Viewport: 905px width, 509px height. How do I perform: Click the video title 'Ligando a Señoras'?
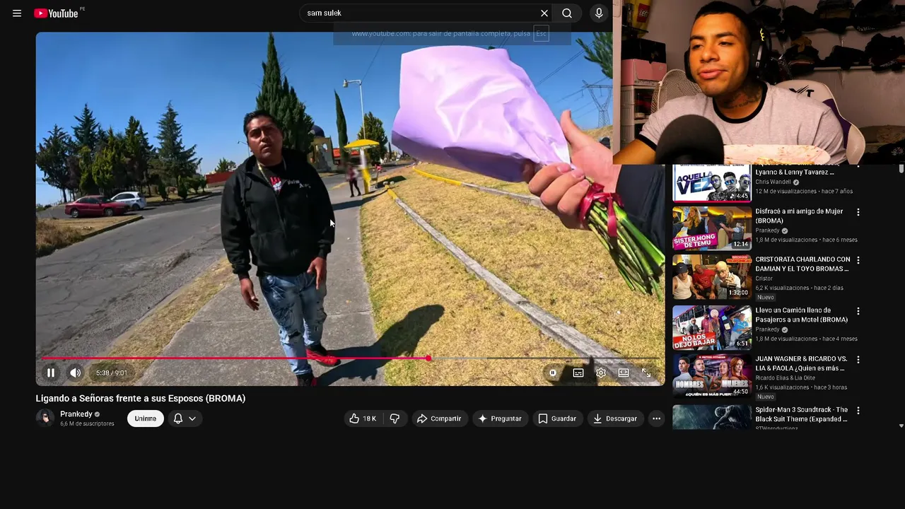click(141, 398)
